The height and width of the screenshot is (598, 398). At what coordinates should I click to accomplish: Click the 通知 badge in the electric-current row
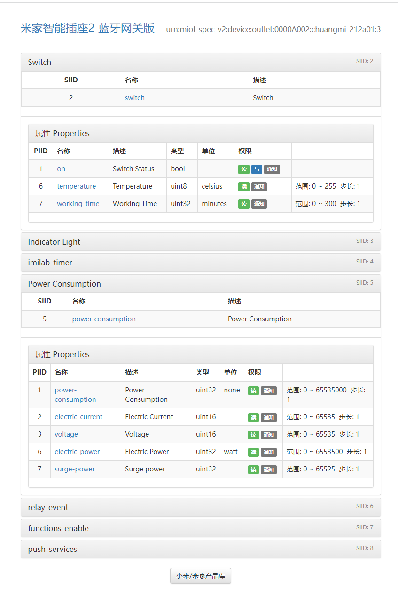[x=269, y=417]
